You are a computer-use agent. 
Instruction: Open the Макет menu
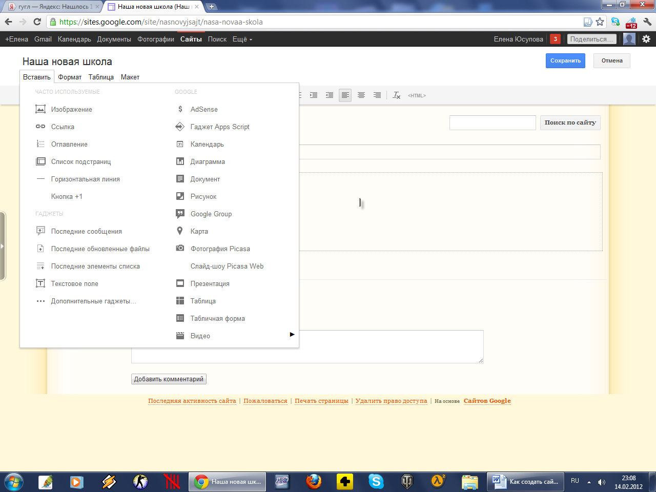coord(130,77)
